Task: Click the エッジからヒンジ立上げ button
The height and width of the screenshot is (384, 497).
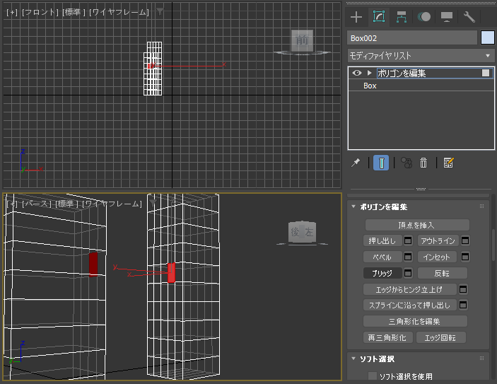Action: [x=410, y=289]
